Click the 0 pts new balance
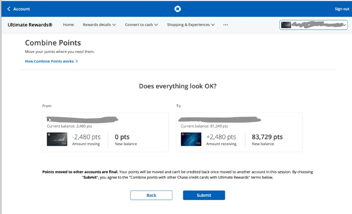The height and width of the screenshot is (214, 352). coord(122,137)
